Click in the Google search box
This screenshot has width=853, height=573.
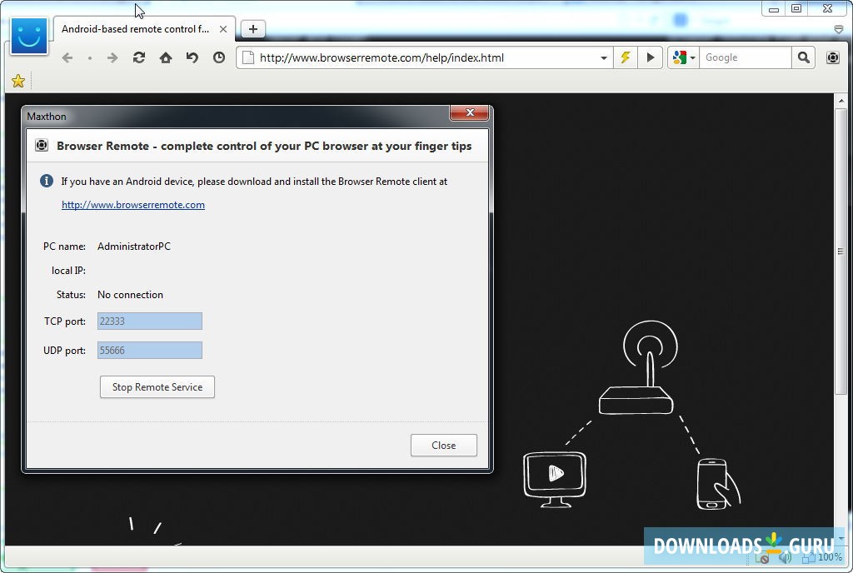745,57
